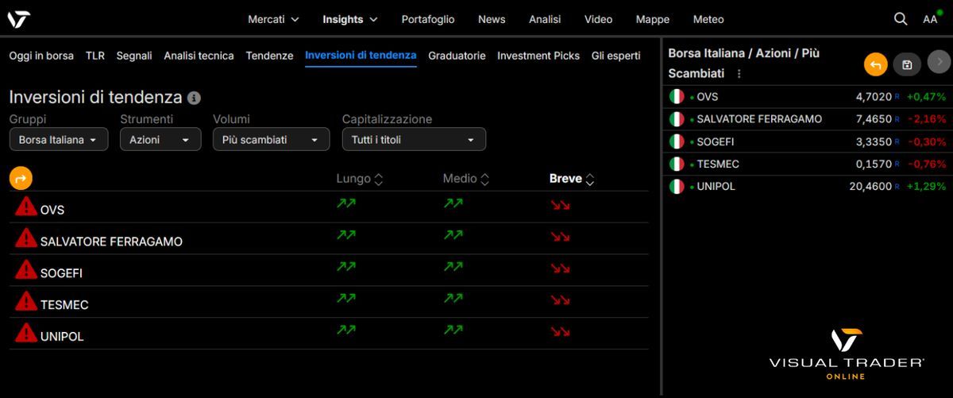Click OVS long-term green trend arrows
The height and width of the screenshot is (398, 953).
tap(346, 203)
